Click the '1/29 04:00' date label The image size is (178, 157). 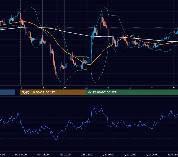click(152, 154)
